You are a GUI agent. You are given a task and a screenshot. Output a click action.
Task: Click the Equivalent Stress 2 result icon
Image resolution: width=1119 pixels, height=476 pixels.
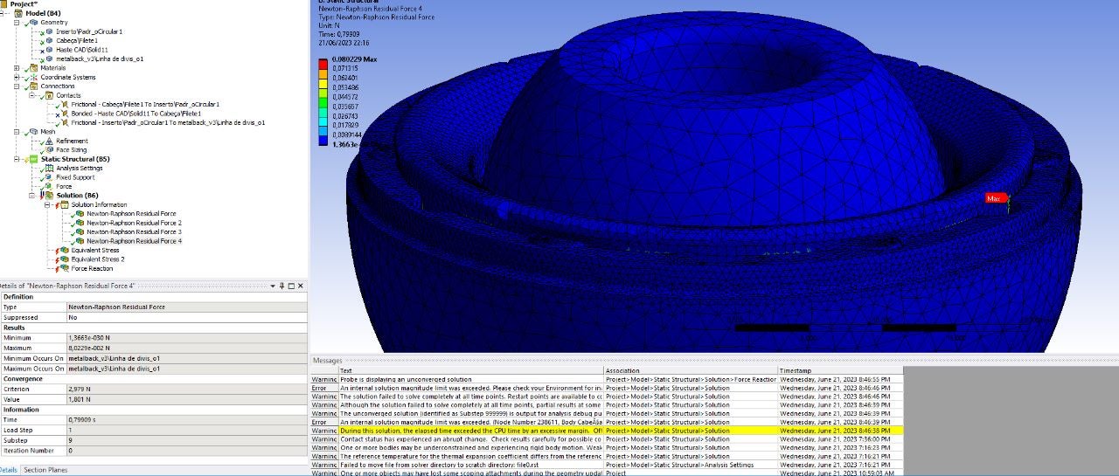tap(64, 259)
